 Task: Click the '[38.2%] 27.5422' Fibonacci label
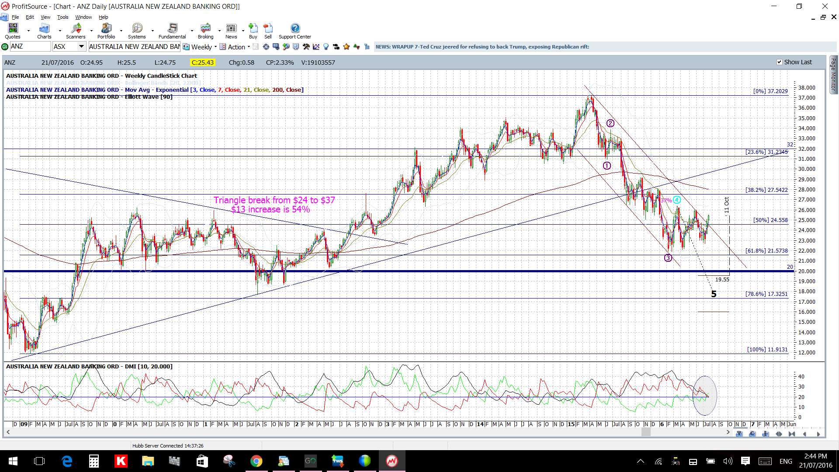766,190
